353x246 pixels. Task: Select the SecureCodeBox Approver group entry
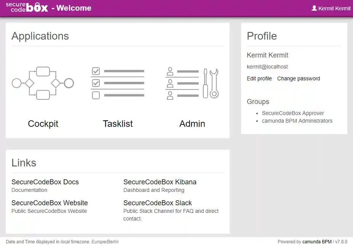pos(293,113)
